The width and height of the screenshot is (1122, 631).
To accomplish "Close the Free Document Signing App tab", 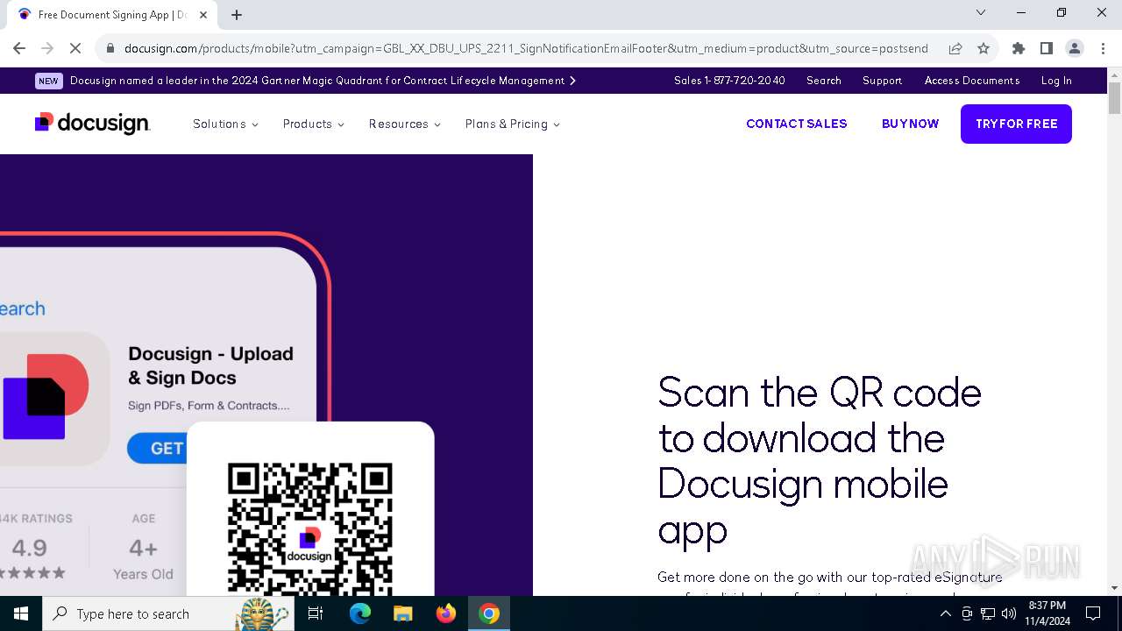I will (203, 14).
